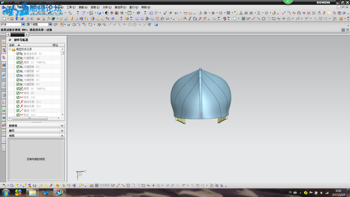Click the point (plus) tool in second-row toolbar
The height and width of the screenshot is (197, 350).
pyautogui.click(x=284, y=19)
